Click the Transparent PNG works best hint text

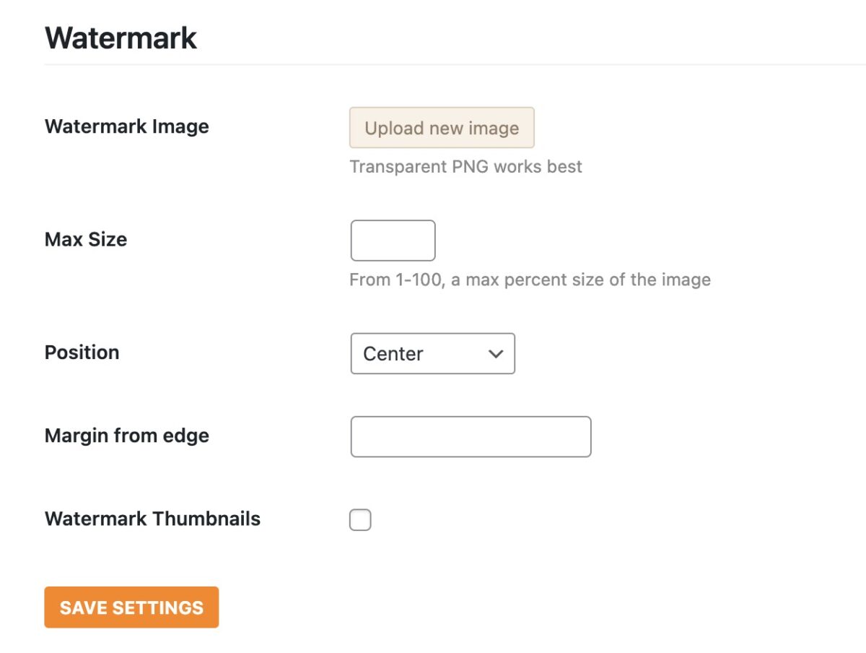coord(465,166)
